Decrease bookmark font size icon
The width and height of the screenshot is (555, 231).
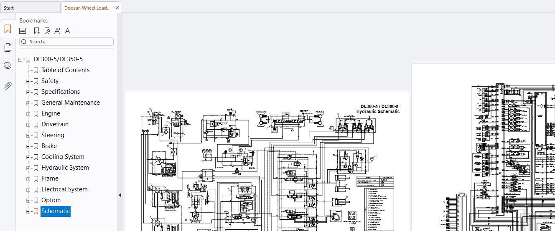[68, 31]
